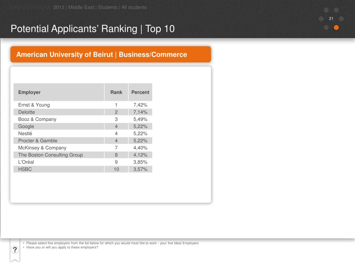Click the 7,42% percent value

[x=140, y=105]
